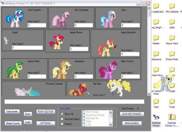Image resolution: width=182 pixels, height=132 pixels.
Task: Click the Reset Counts button
Action: click(13, 123)
